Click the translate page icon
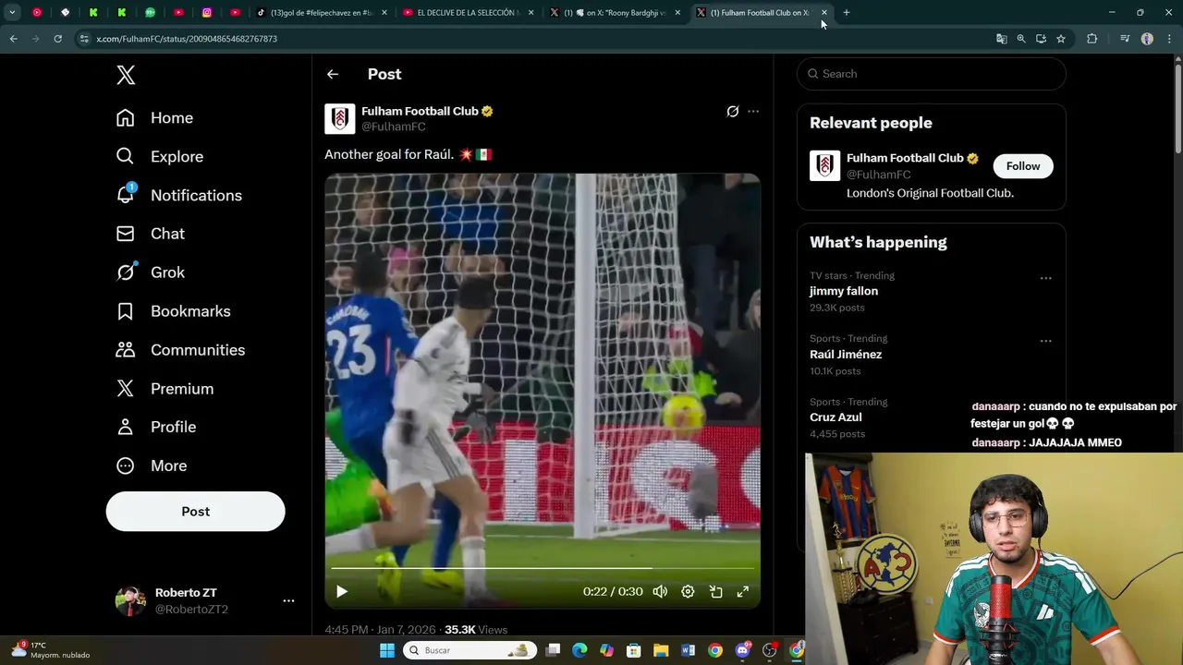Screen dimensions: 1183x665 point(1001,39)
